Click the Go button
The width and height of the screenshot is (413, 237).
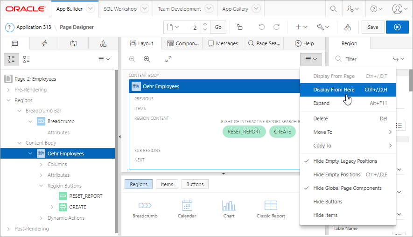[x=218, y=27]
